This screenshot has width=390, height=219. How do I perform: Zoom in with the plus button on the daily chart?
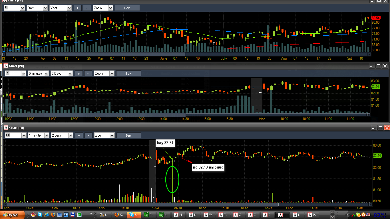(x=77, y=8)
